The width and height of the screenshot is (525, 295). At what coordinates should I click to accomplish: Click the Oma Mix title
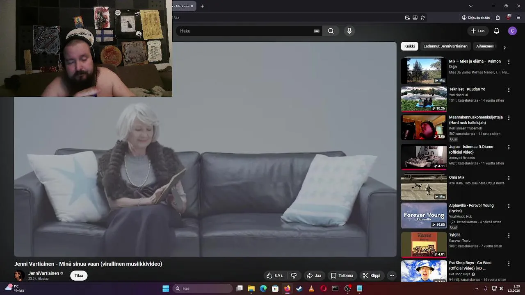pyautogui.click(x=457, y=177)
